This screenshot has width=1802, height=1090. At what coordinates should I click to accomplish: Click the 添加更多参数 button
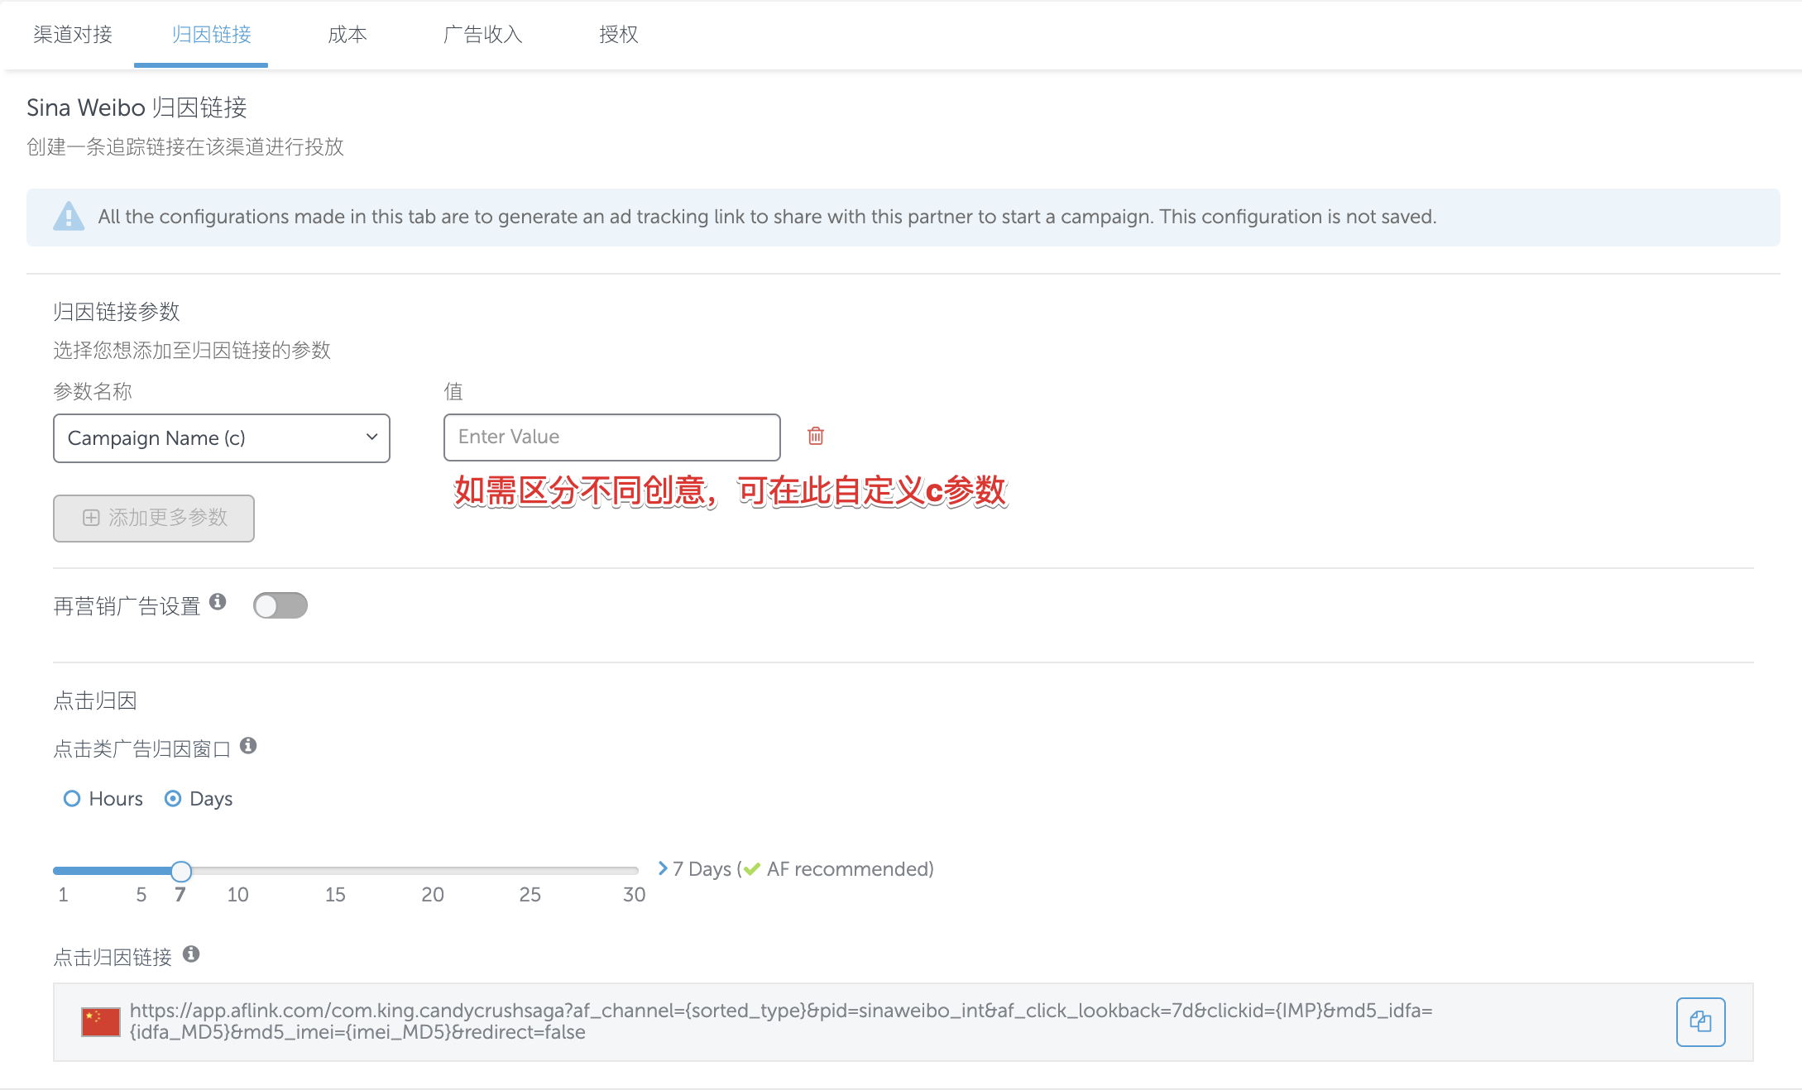pos(154,518)
